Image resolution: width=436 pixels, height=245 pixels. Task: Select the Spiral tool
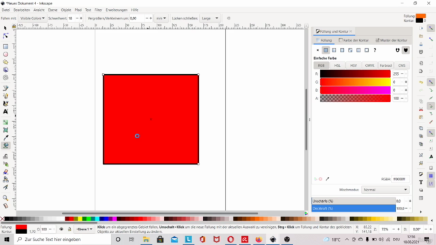point(5,78)
